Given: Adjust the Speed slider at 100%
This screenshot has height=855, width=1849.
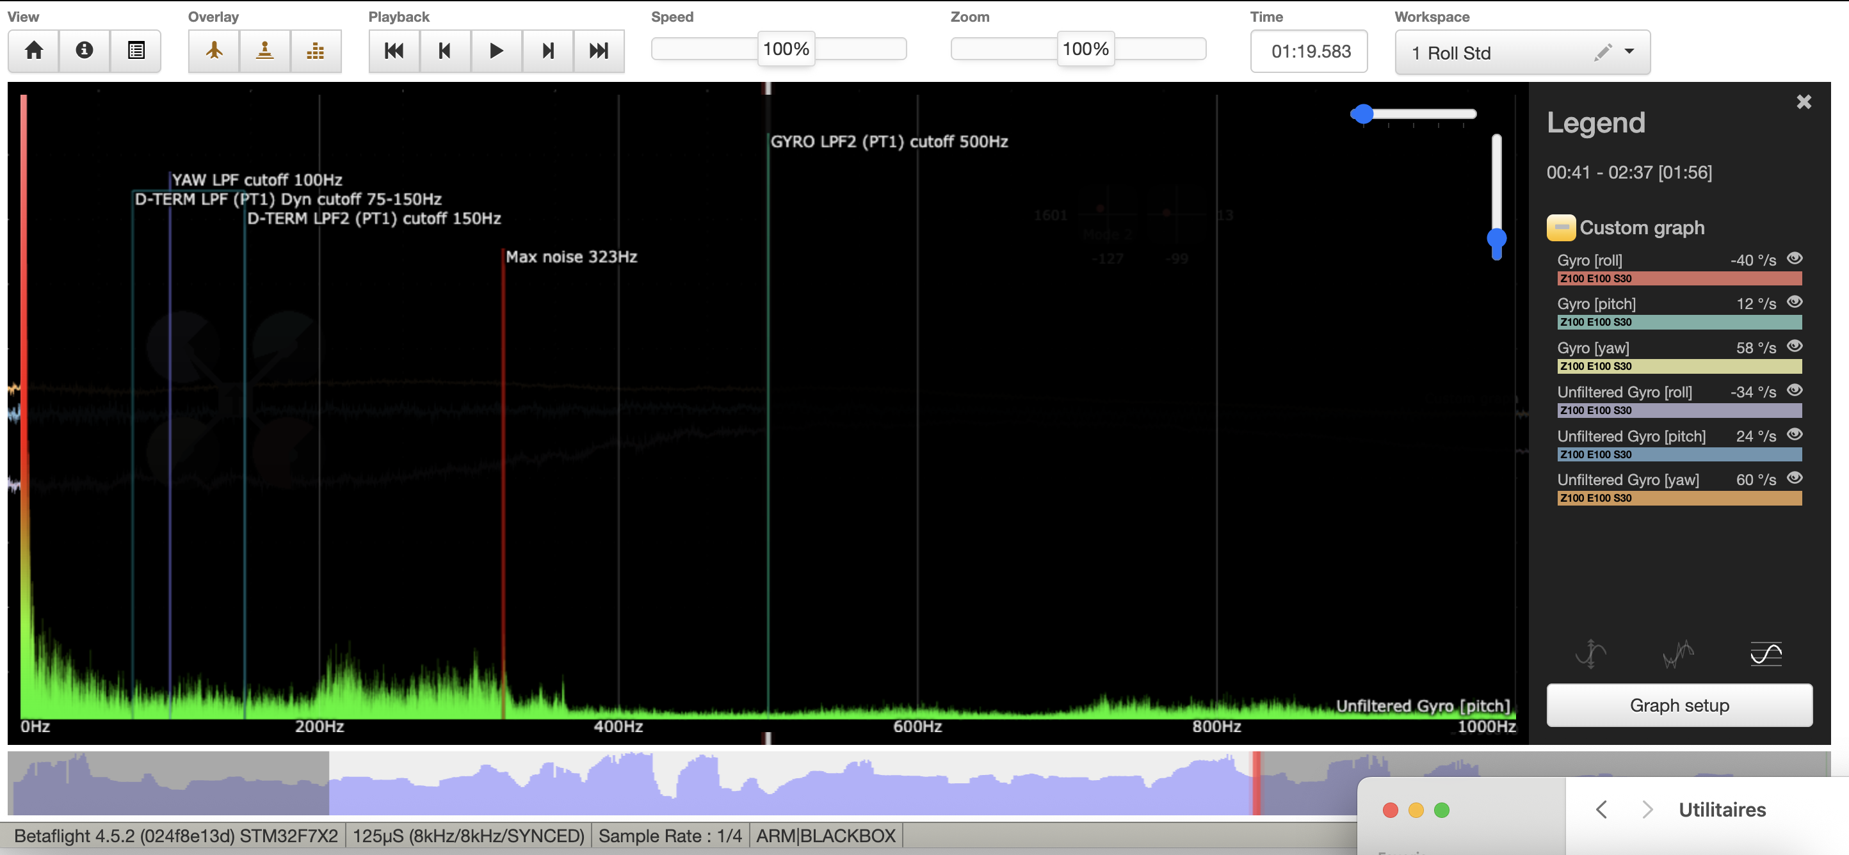Looking at the screenshot, I should [786, 49].
